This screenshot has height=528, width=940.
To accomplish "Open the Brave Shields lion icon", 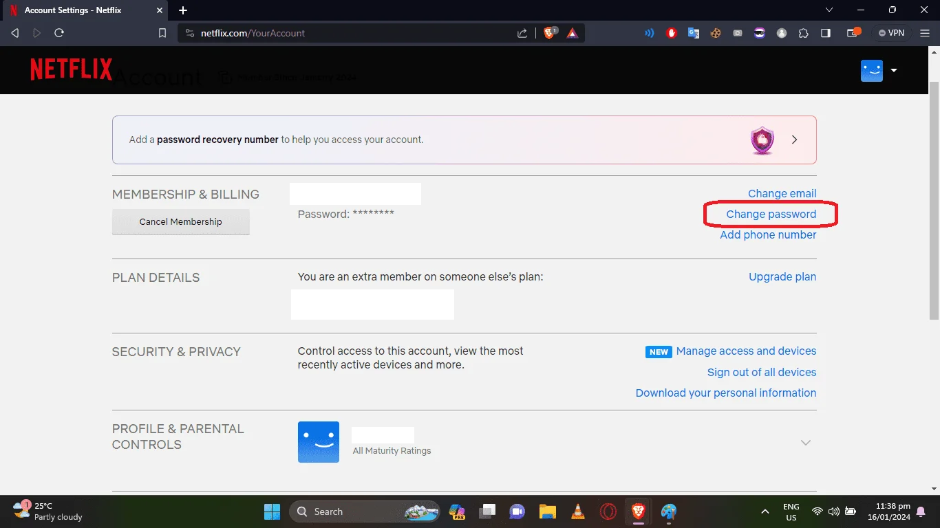I will [551, 32].
